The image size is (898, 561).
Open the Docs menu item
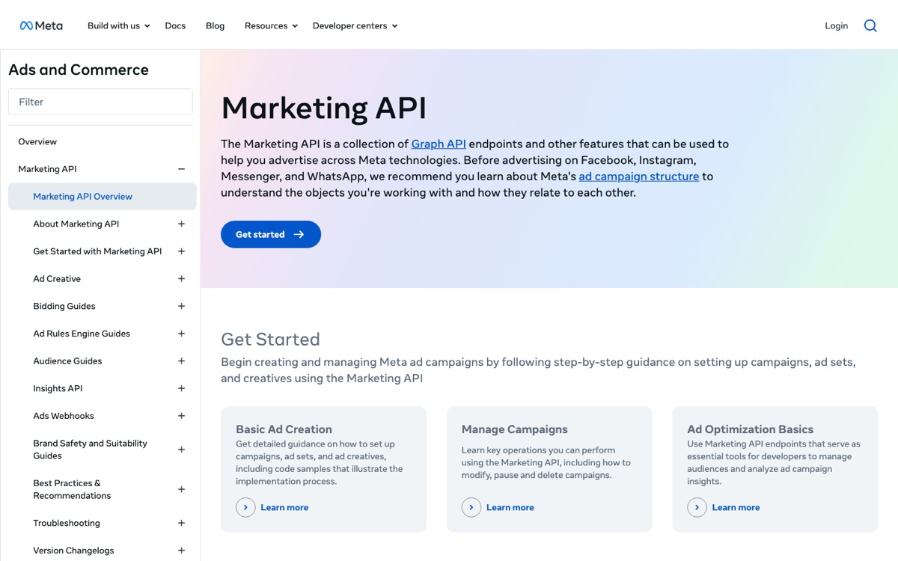tap(175, 25)
